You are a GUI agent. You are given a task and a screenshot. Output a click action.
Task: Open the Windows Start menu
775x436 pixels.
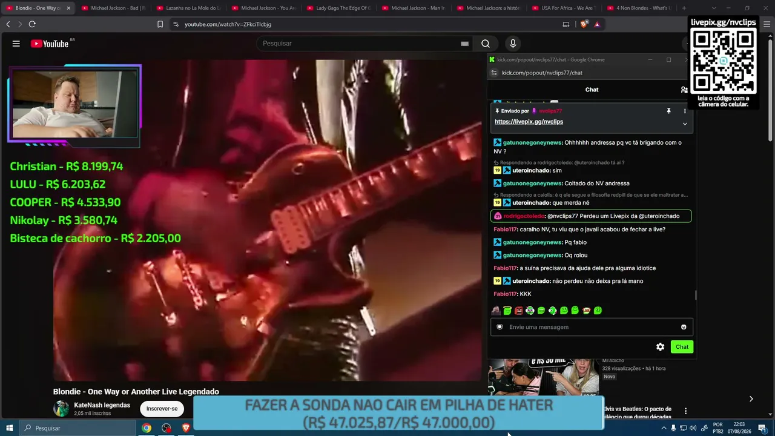pyautogui.click(x=9, y=428)
